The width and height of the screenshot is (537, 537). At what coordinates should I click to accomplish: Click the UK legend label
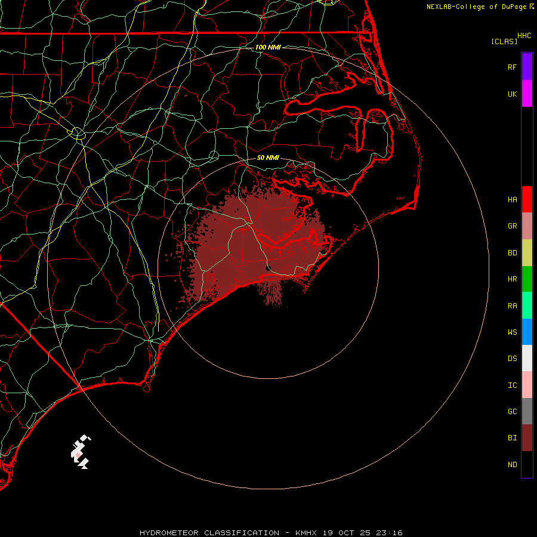point(513,94)
